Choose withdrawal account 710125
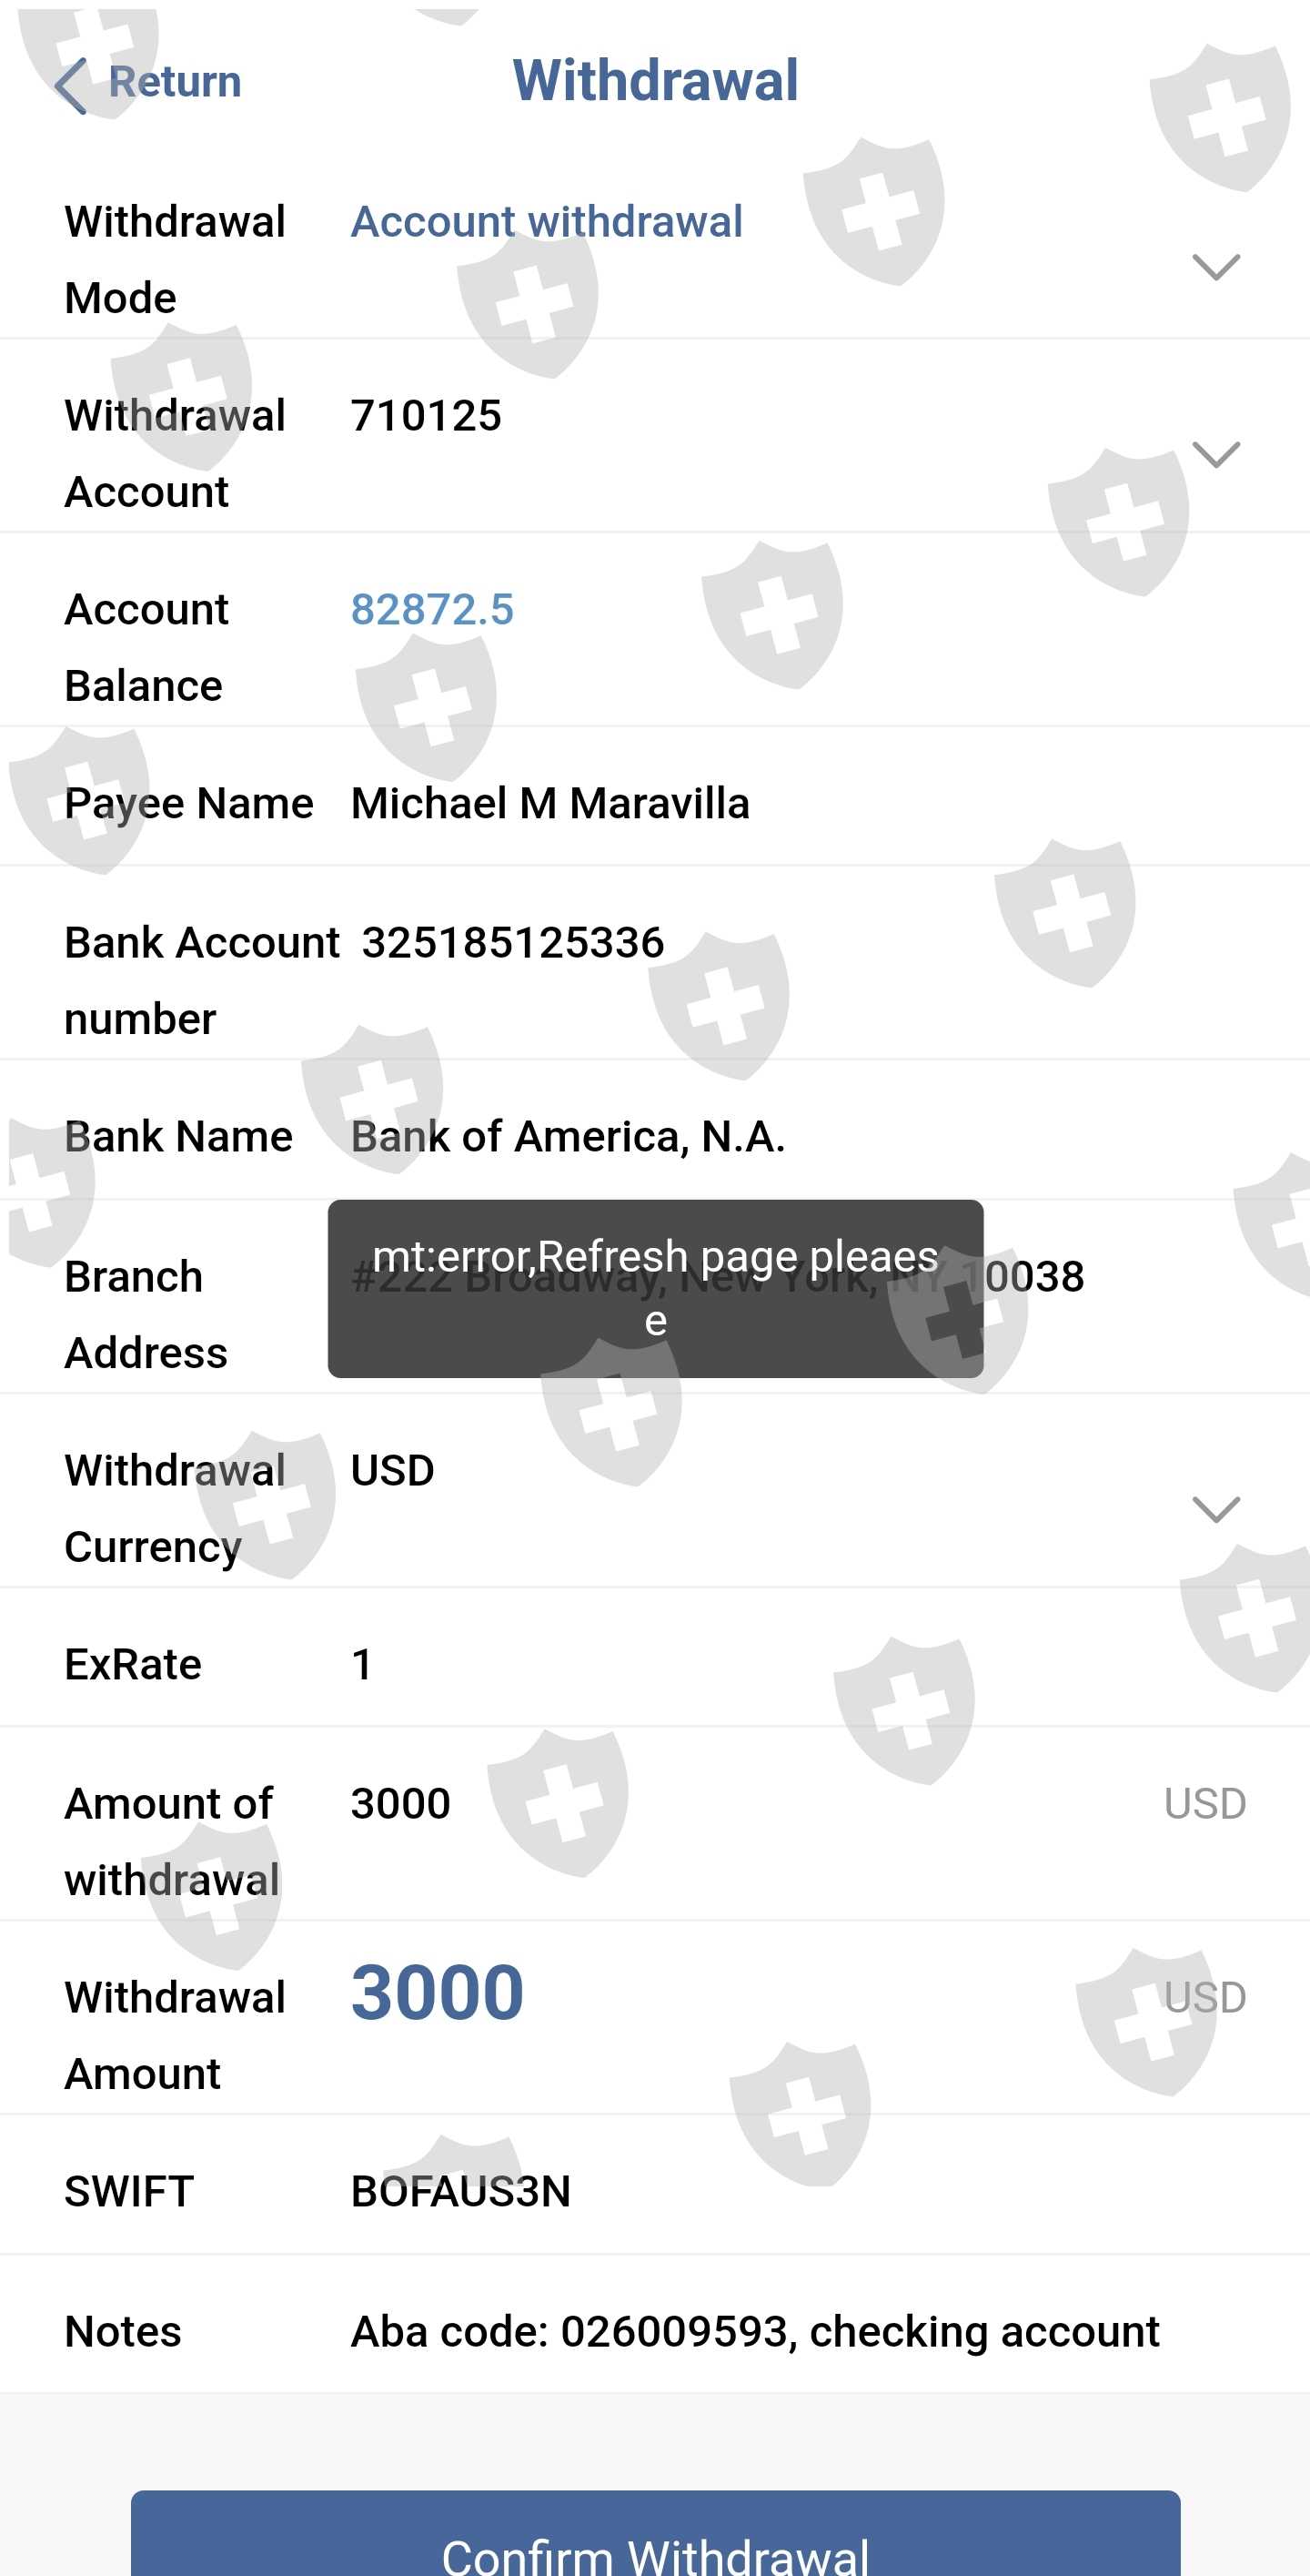The width and height of the screenshot is (1310, 2576). coord(427,416)
